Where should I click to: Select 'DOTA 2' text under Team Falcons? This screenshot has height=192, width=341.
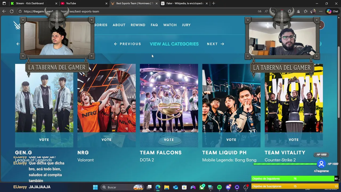pos(147,160)
